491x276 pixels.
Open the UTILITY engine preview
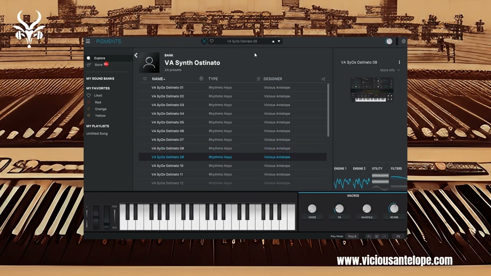(x=380, y=182)
